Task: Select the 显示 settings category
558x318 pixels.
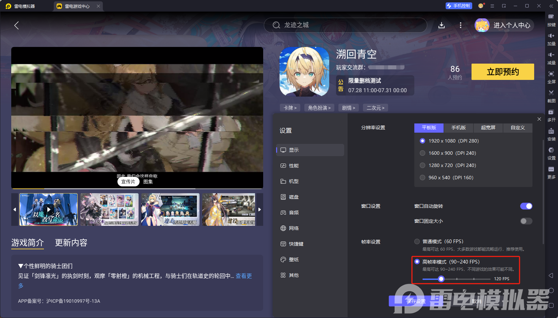Action: click(310, 150)
